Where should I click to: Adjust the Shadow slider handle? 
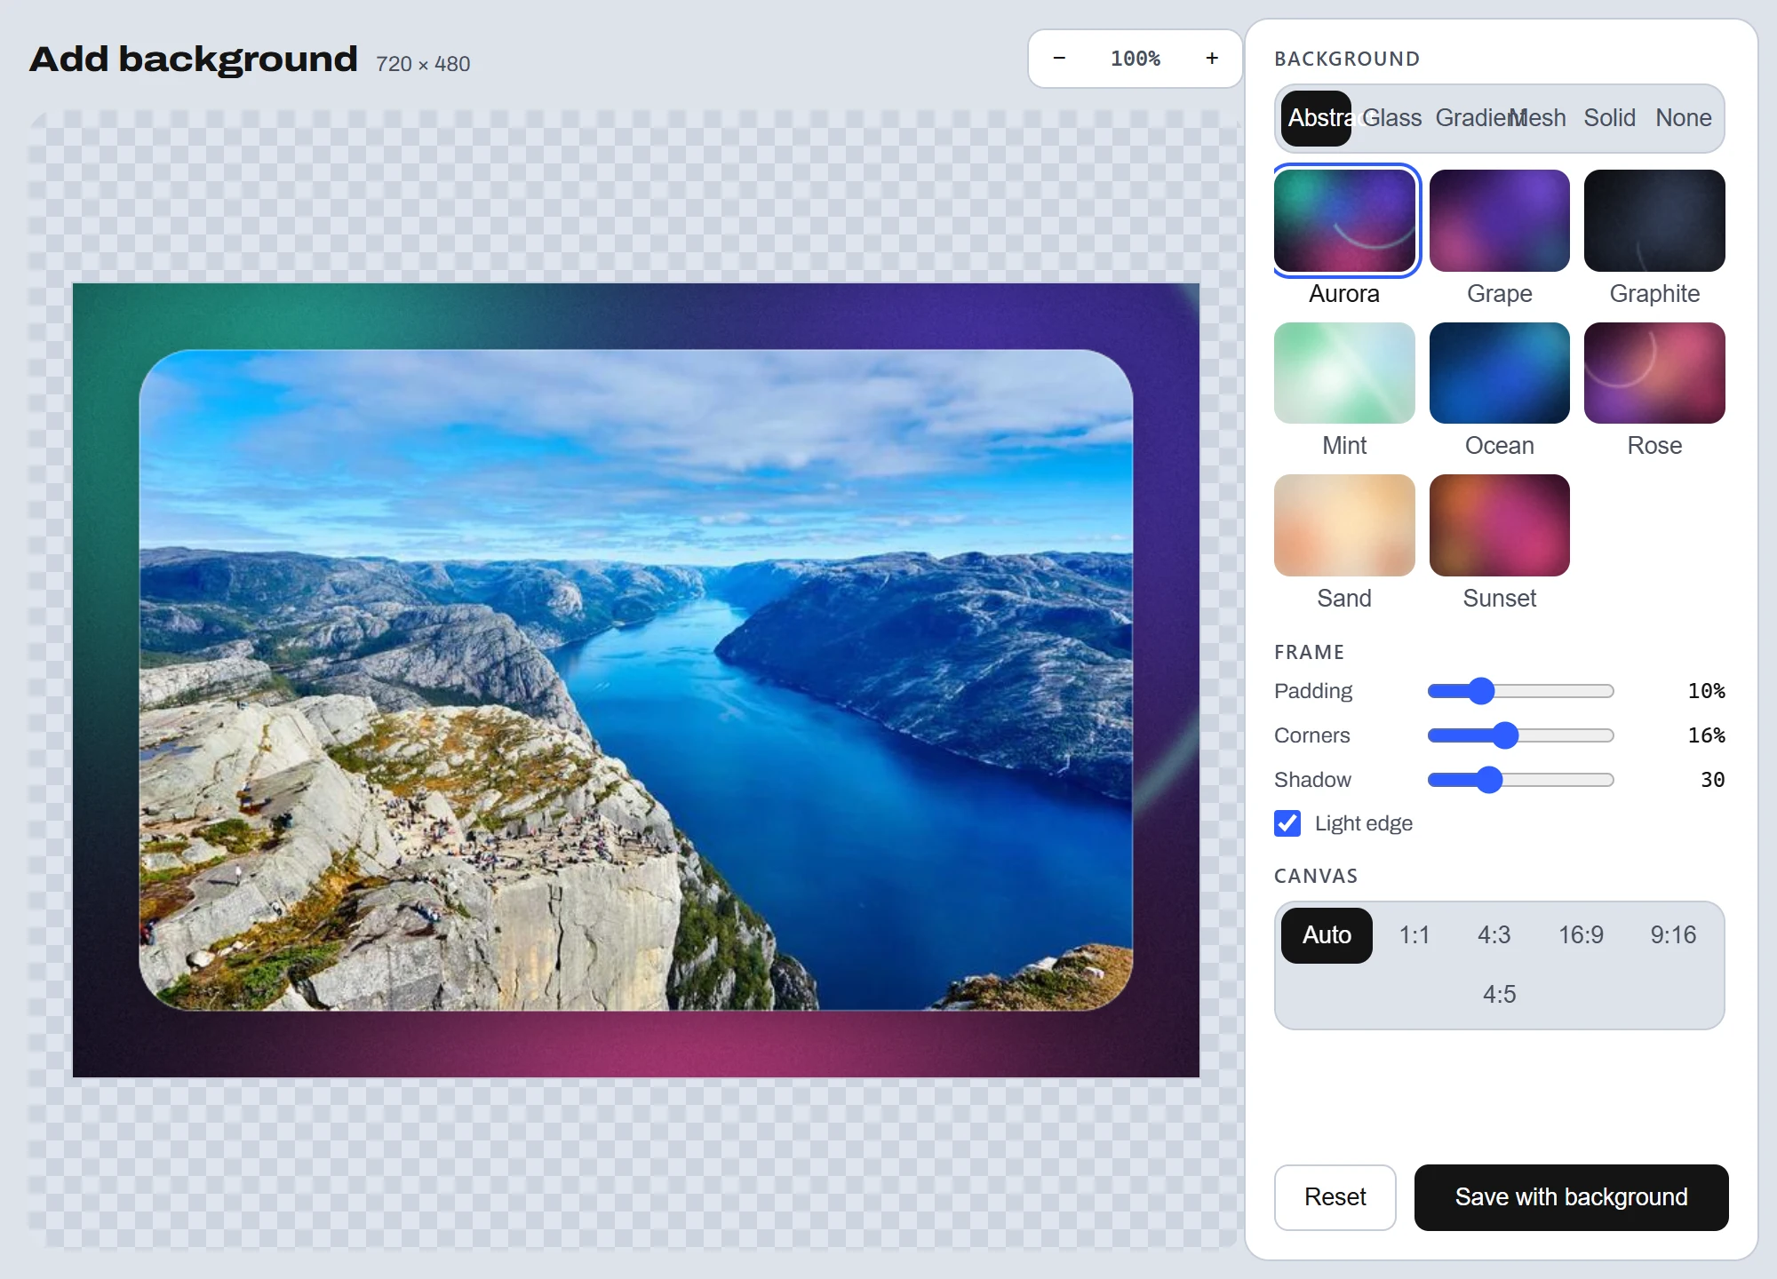(x=1489, y=780)
